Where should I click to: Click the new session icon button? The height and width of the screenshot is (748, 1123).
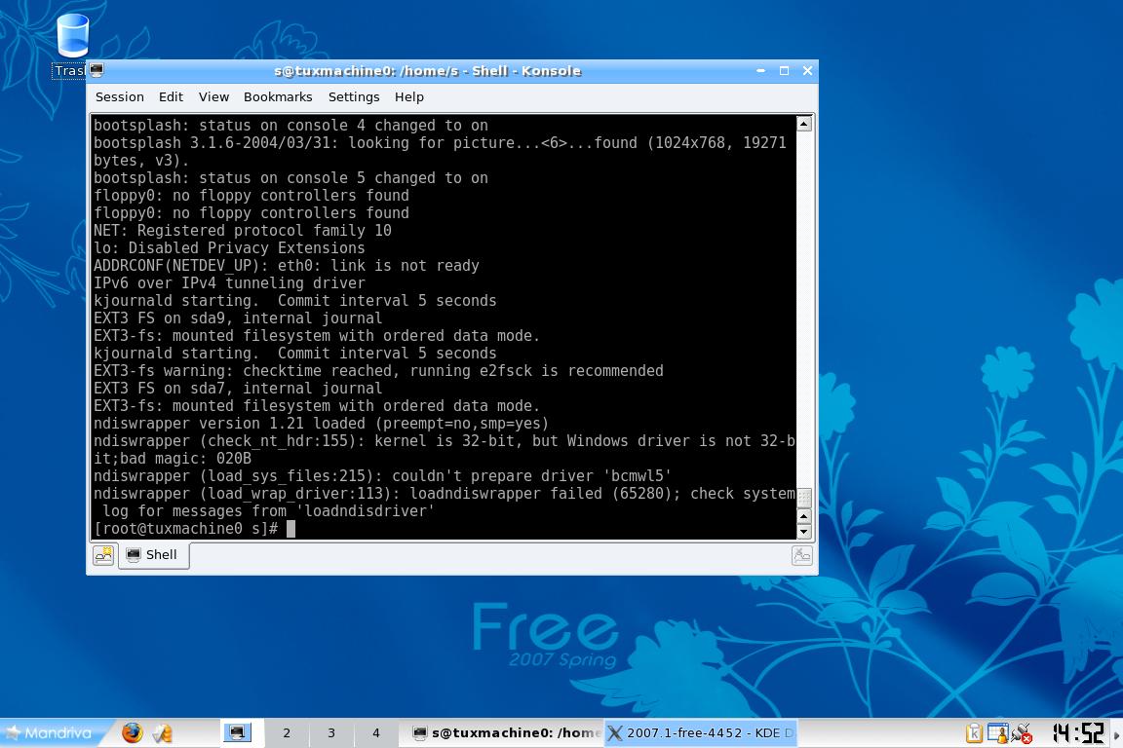click(x=104, y=555)
